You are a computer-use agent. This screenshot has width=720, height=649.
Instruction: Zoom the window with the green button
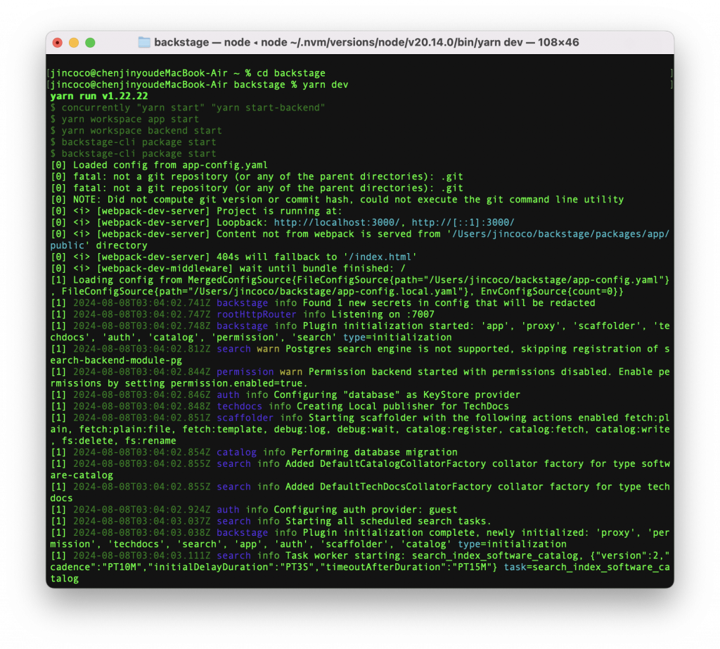tap(91, 43)
